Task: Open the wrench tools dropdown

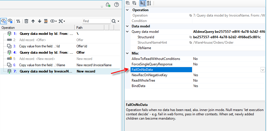Action: click(x=62, y=21)
